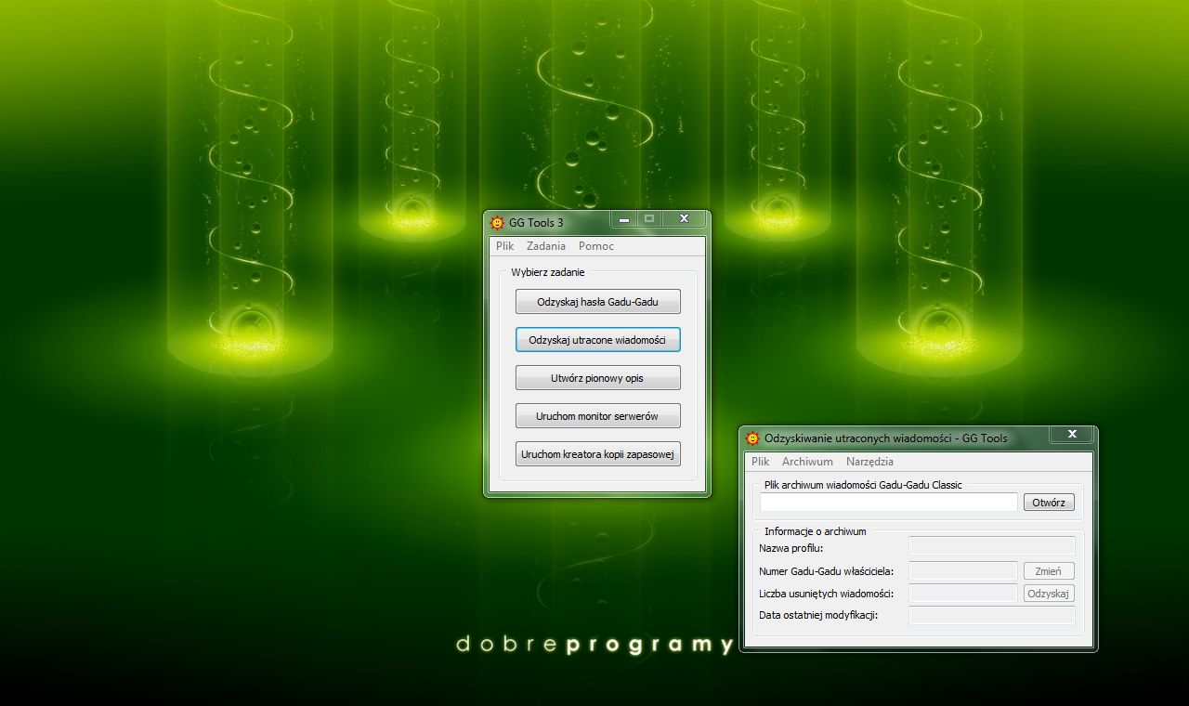Open the Plik menu in GG Tools 3 window

[x=504, y=246]
